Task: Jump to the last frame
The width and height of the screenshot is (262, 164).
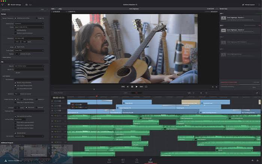Action: click(141, 86)
